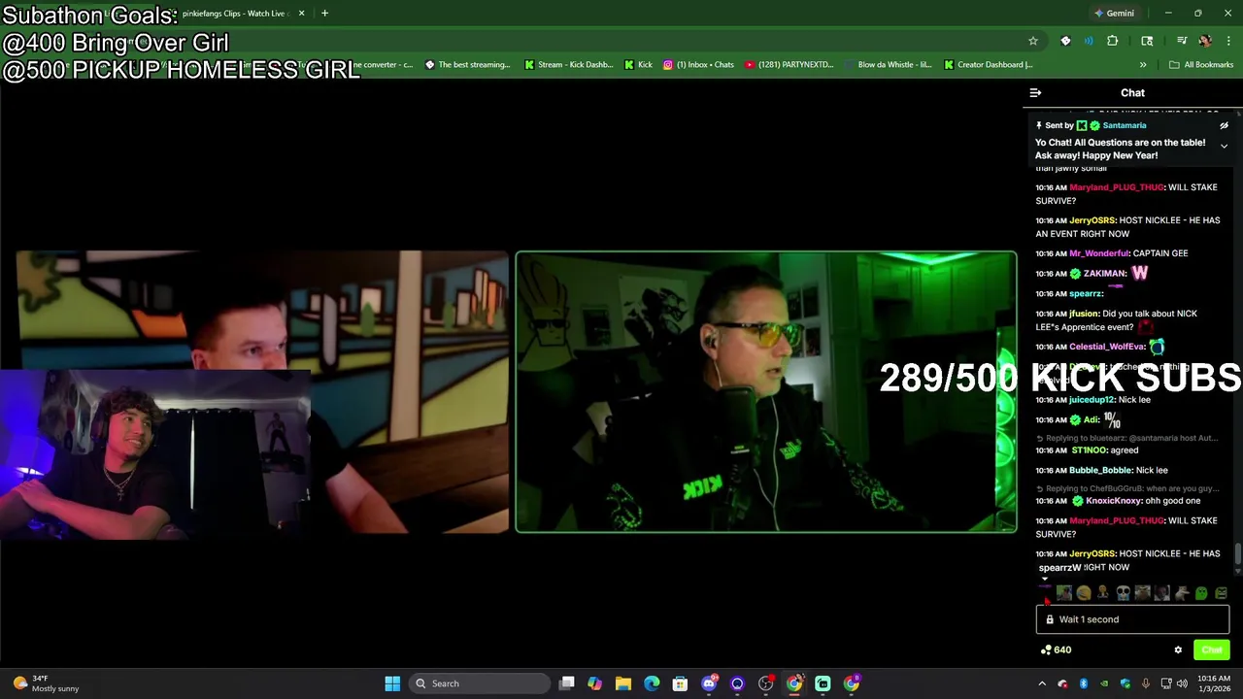The height and width of the screenshot is (699, 1243).
Task: Open the clock showing 10:16 AM
Action: point(1216,683)
